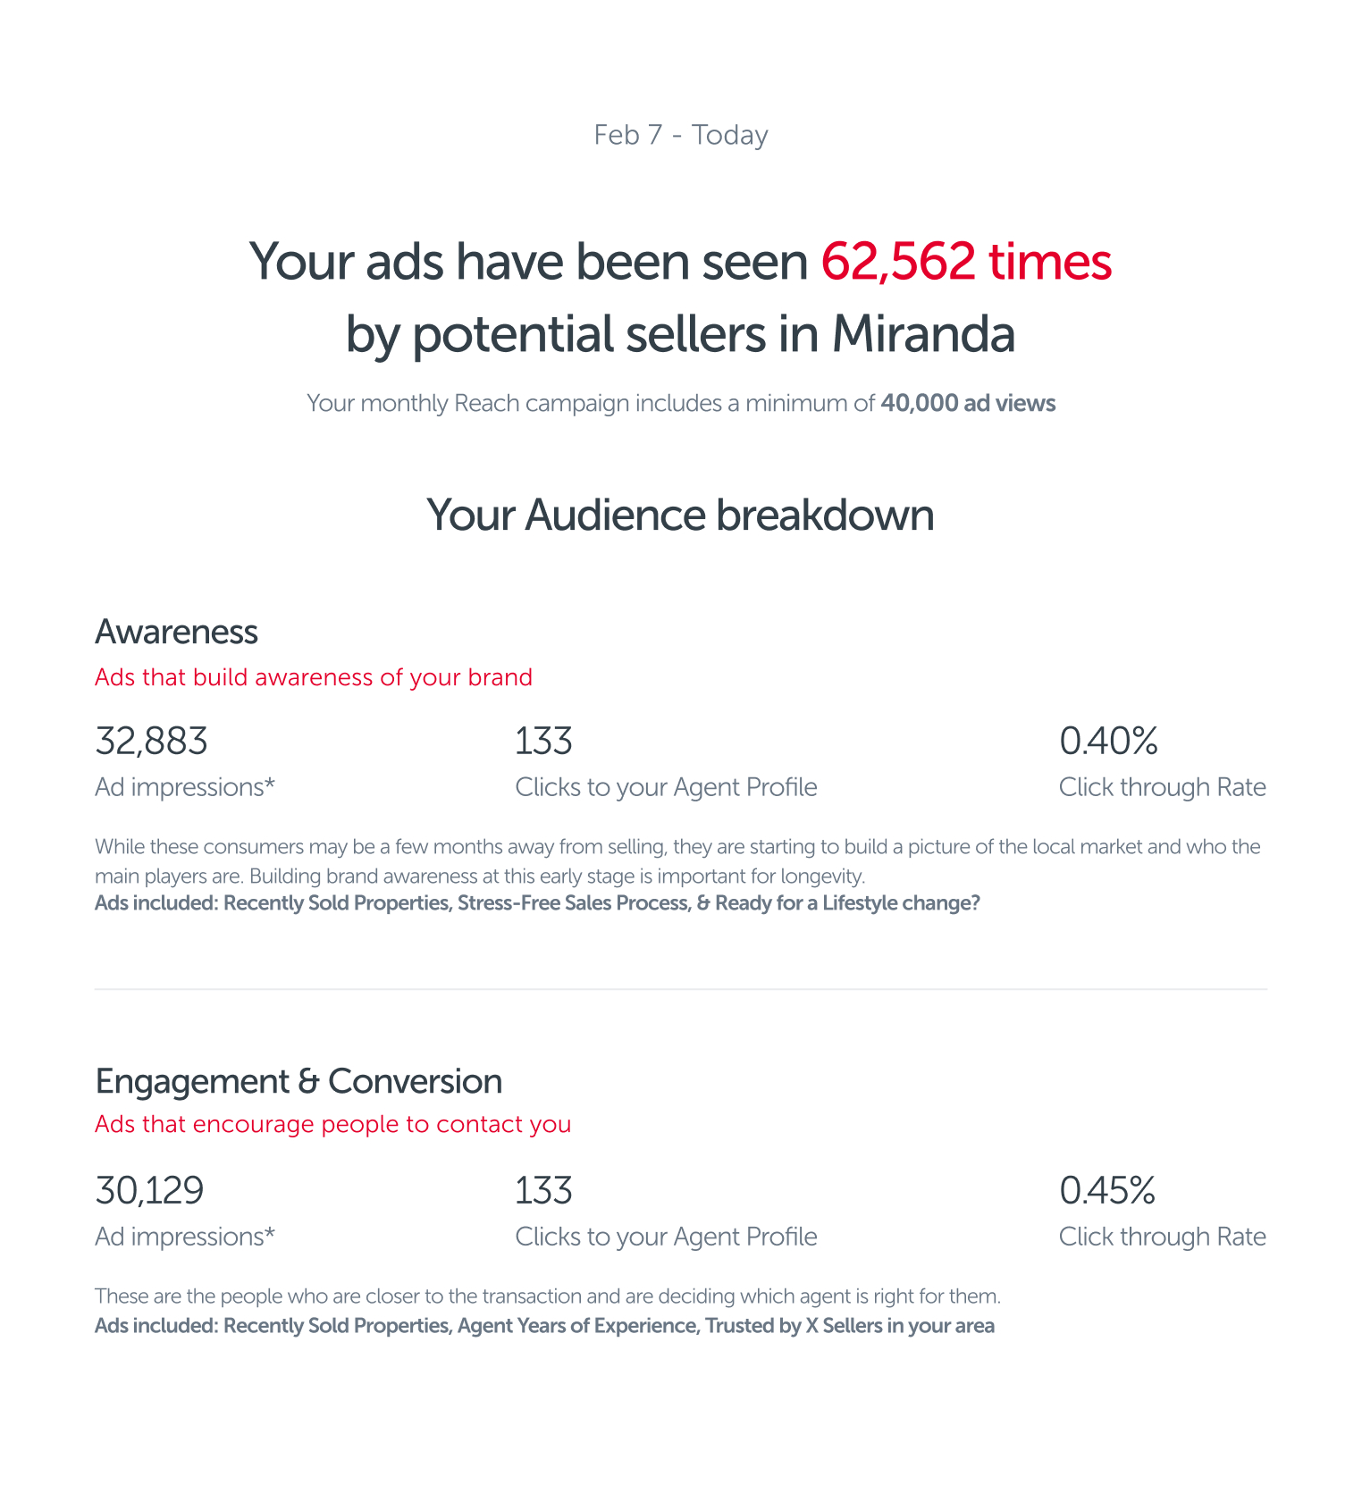
Task: Open the "Feb 7 - Today" date range
Action: click(x=681, y=135)
